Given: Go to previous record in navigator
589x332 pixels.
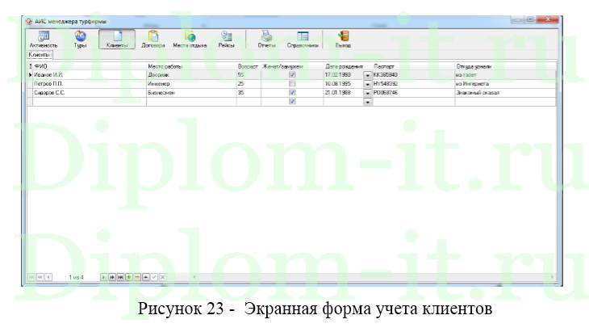Looking at the screenshot, I should [48, 277].
